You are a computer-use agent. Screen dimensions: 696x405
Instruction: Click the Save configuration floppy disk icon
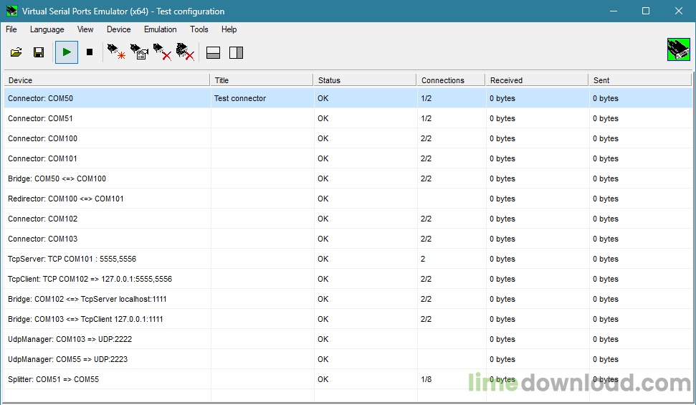(39, 52)
